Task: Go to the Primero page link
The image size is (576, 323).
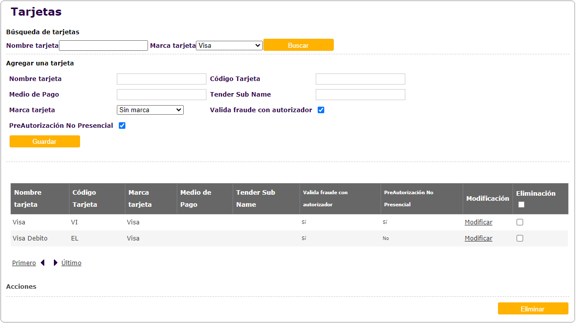Action: pyautogui.click(x=24, y=263)
